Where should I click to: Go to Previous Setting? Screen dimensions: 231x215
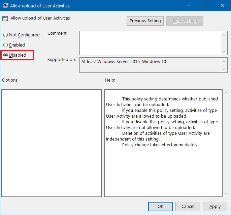[x=145, y=21]
